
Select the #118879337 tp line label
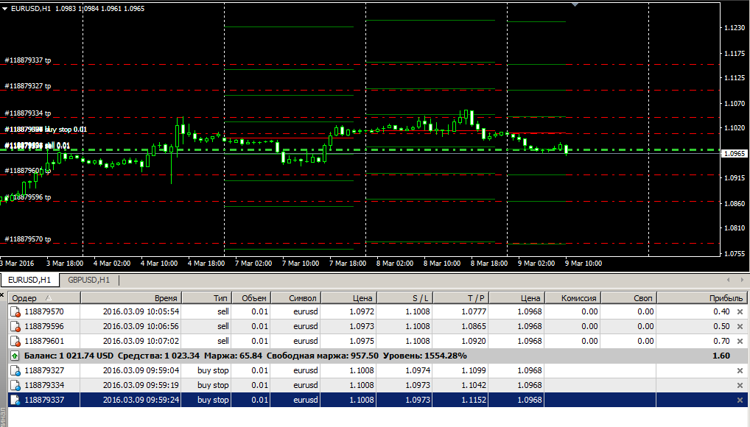[x=28, y=60]
